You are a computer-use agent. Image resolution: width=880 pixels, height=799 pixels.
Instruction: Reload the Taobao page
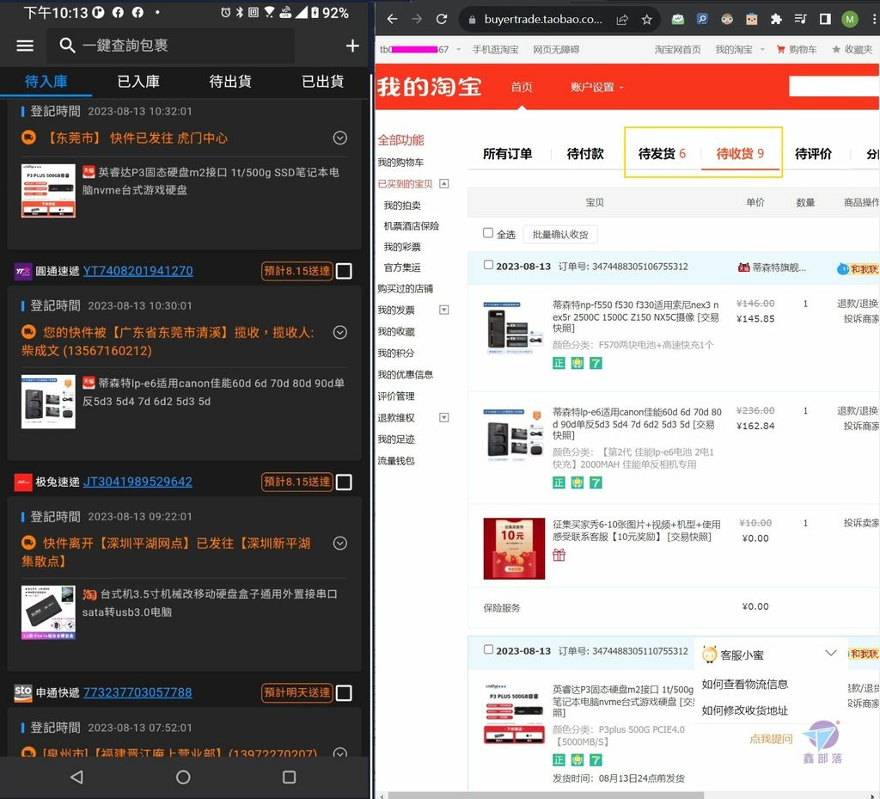442,19
